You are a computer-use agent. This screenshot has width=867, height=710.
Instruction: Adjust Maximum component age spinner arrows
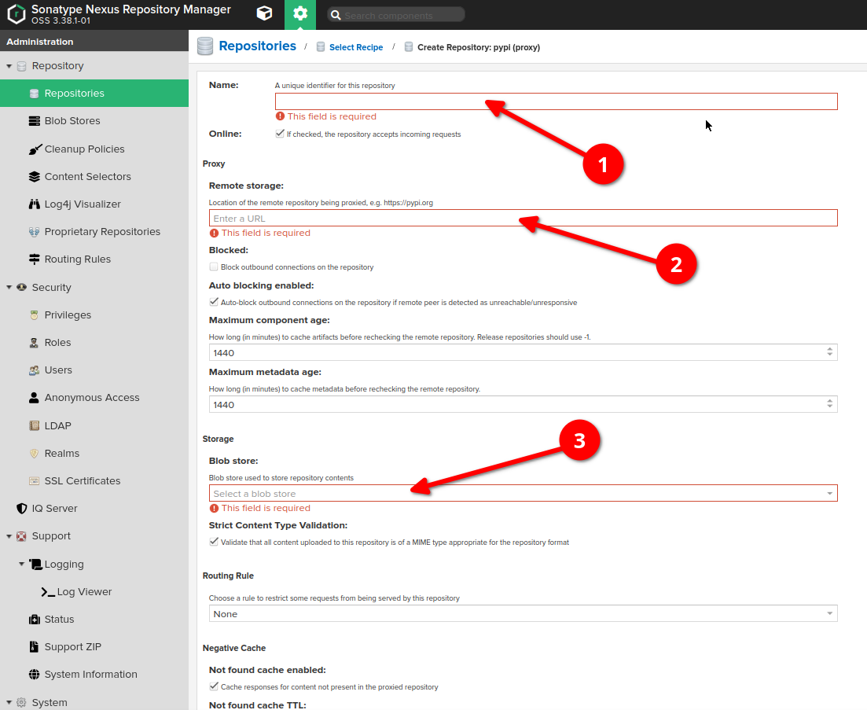tap(829, 351)
